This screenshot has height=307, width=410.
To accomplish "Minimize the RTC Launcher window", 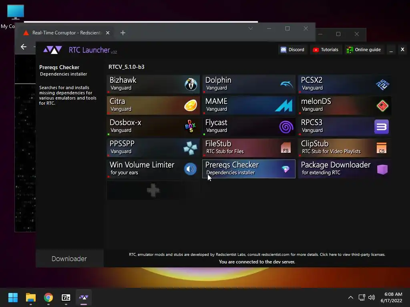I will [391, 50].
